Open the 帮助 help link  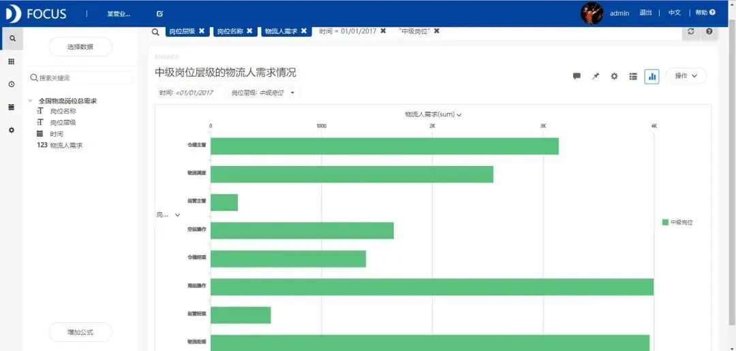click(705, 13)
